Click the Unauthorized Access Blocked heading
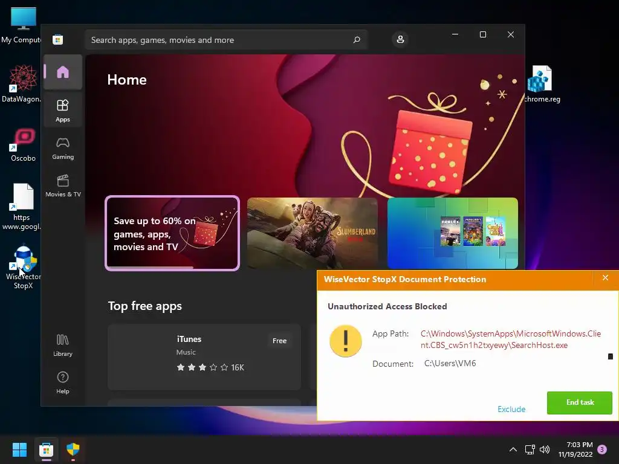 pyautogui.click(x=387, y=306)
